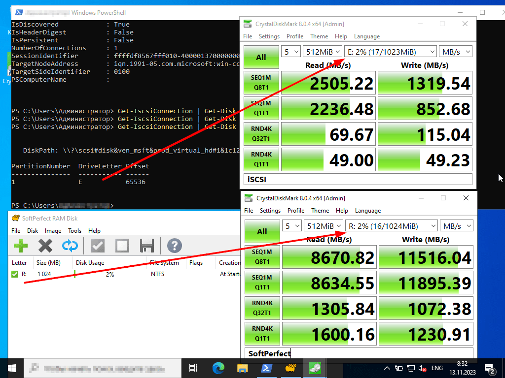Screen dimensions: 505x378
Task: Click All button in iSCSI CrystalDiskMark
Action: (261, 57)
